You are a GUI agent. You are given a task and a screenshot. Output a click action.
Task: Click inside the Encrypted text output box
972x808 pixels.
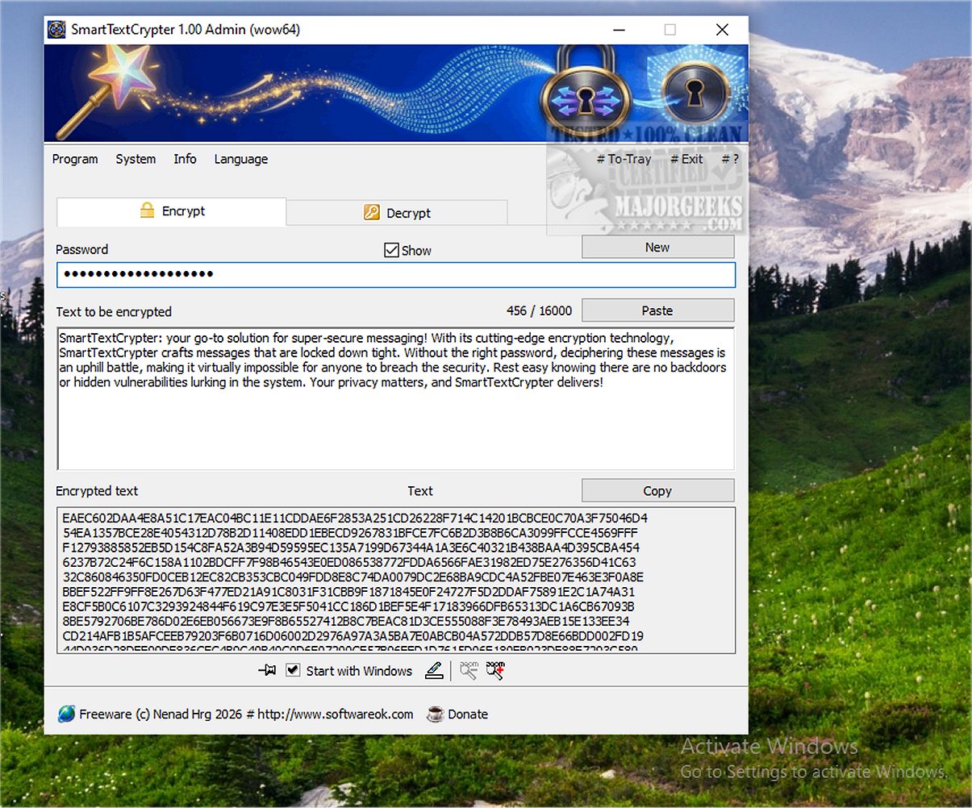tap(396, 580)
